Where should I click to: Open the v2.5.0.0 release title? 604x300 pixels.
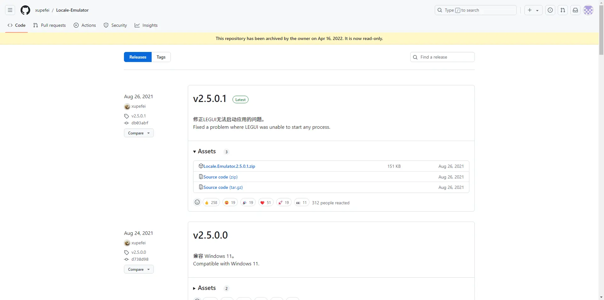[x=210, y=235]
